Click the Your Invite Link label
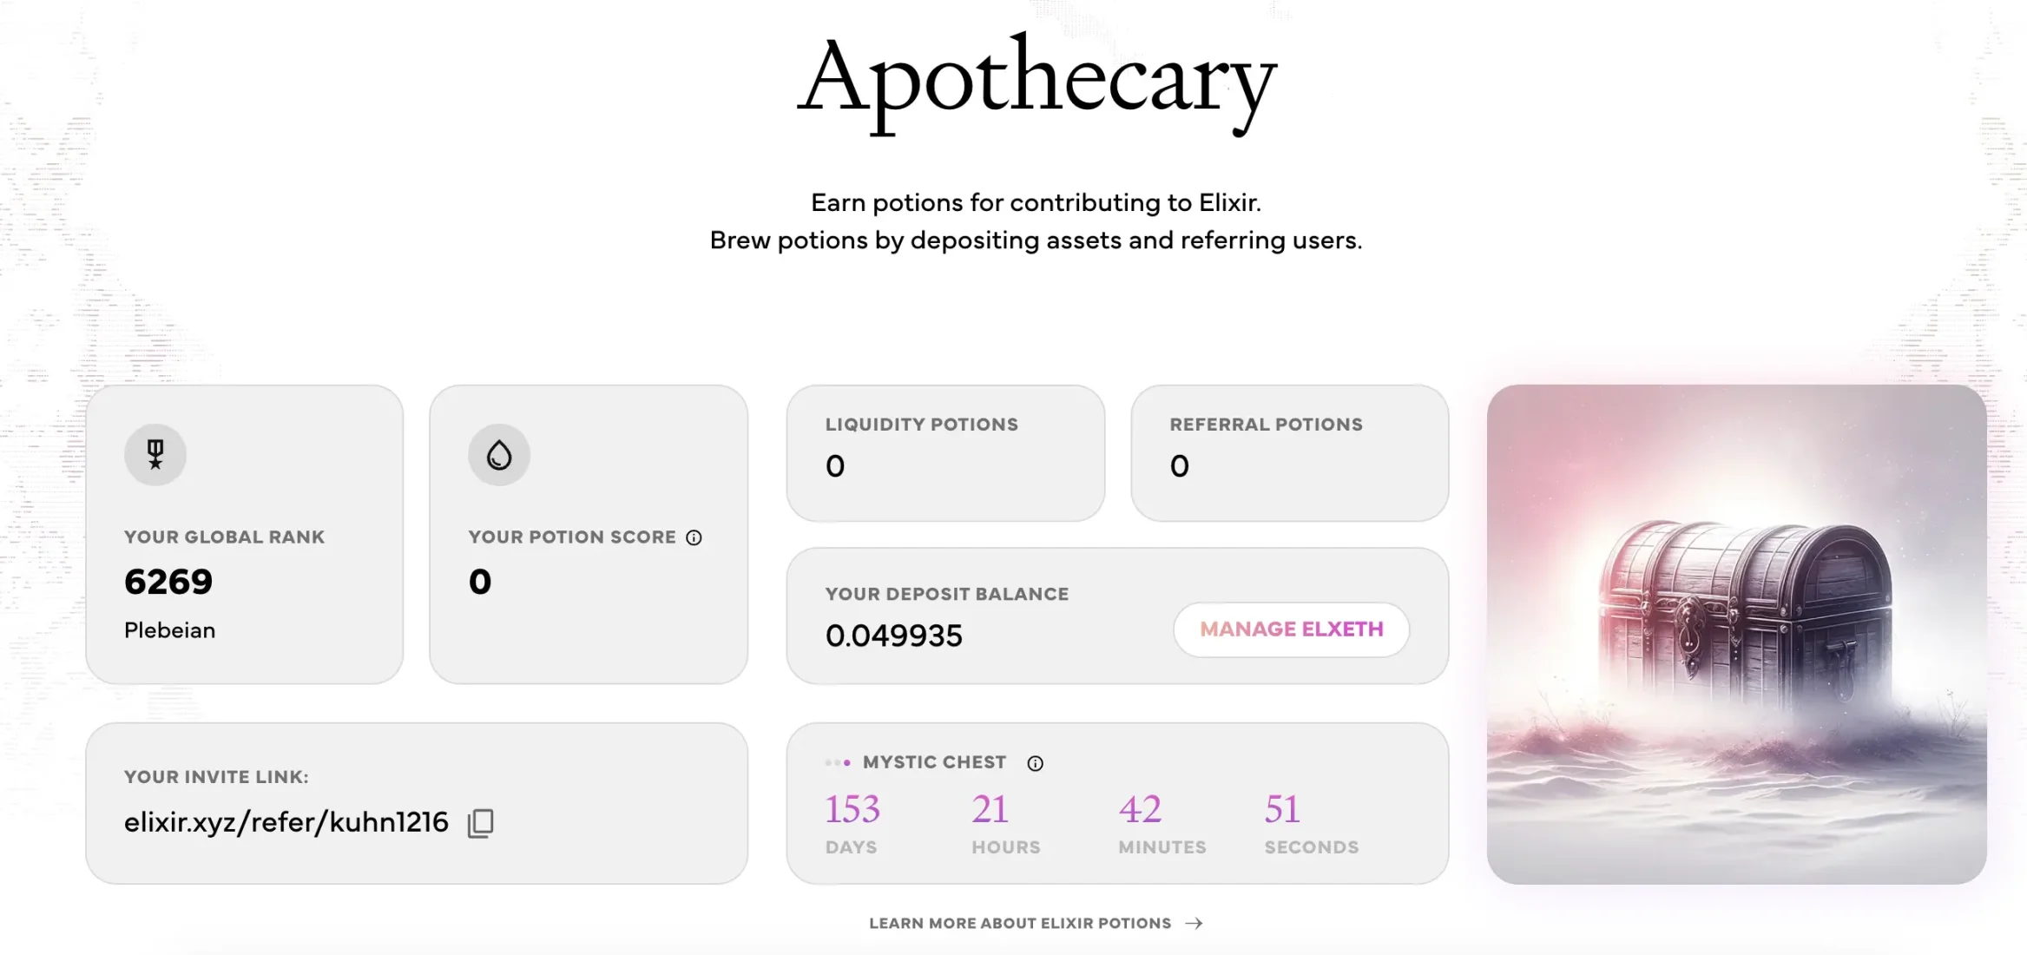Screen dimensions: 2027x955 (x=216, y=777)
